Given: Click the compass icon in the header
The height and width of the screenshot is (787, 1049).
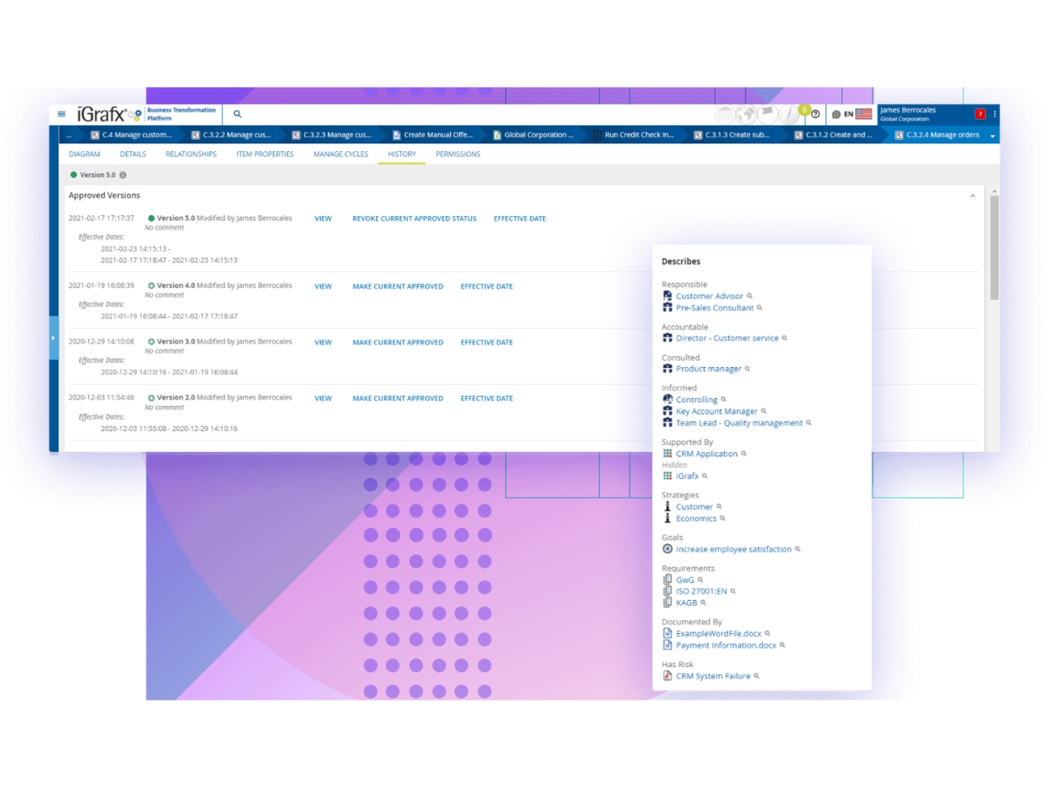Looking at the screenshot, I should point(788,114).
